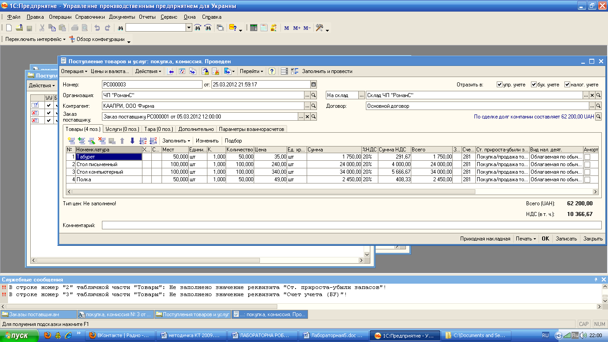The image size is (608, 342).
Task: Open the Calculator icon in main toolbar
Action: click(254, 28)
